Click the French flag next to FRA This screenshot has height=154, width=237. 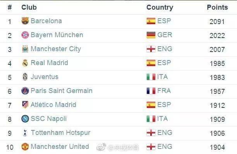point(151,91)
